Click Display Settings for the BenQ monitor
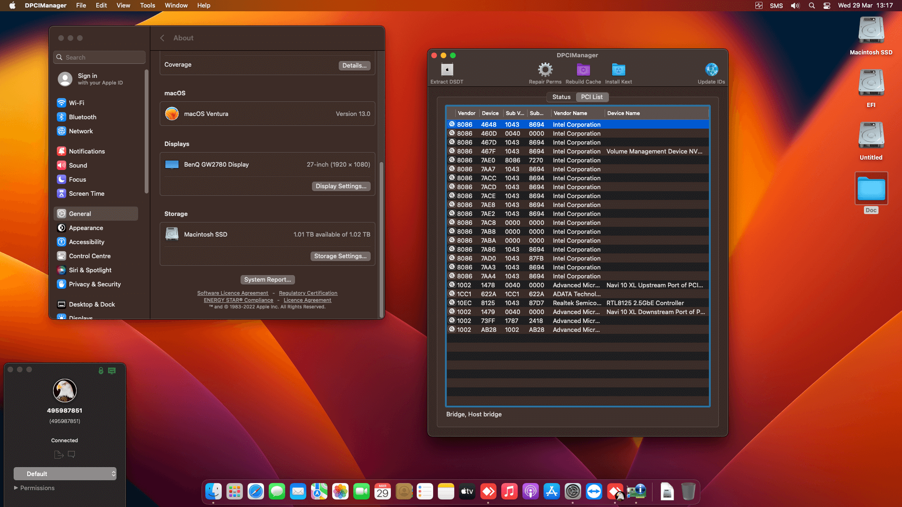This screenshot has height=507, width=902. click(341, 186)
